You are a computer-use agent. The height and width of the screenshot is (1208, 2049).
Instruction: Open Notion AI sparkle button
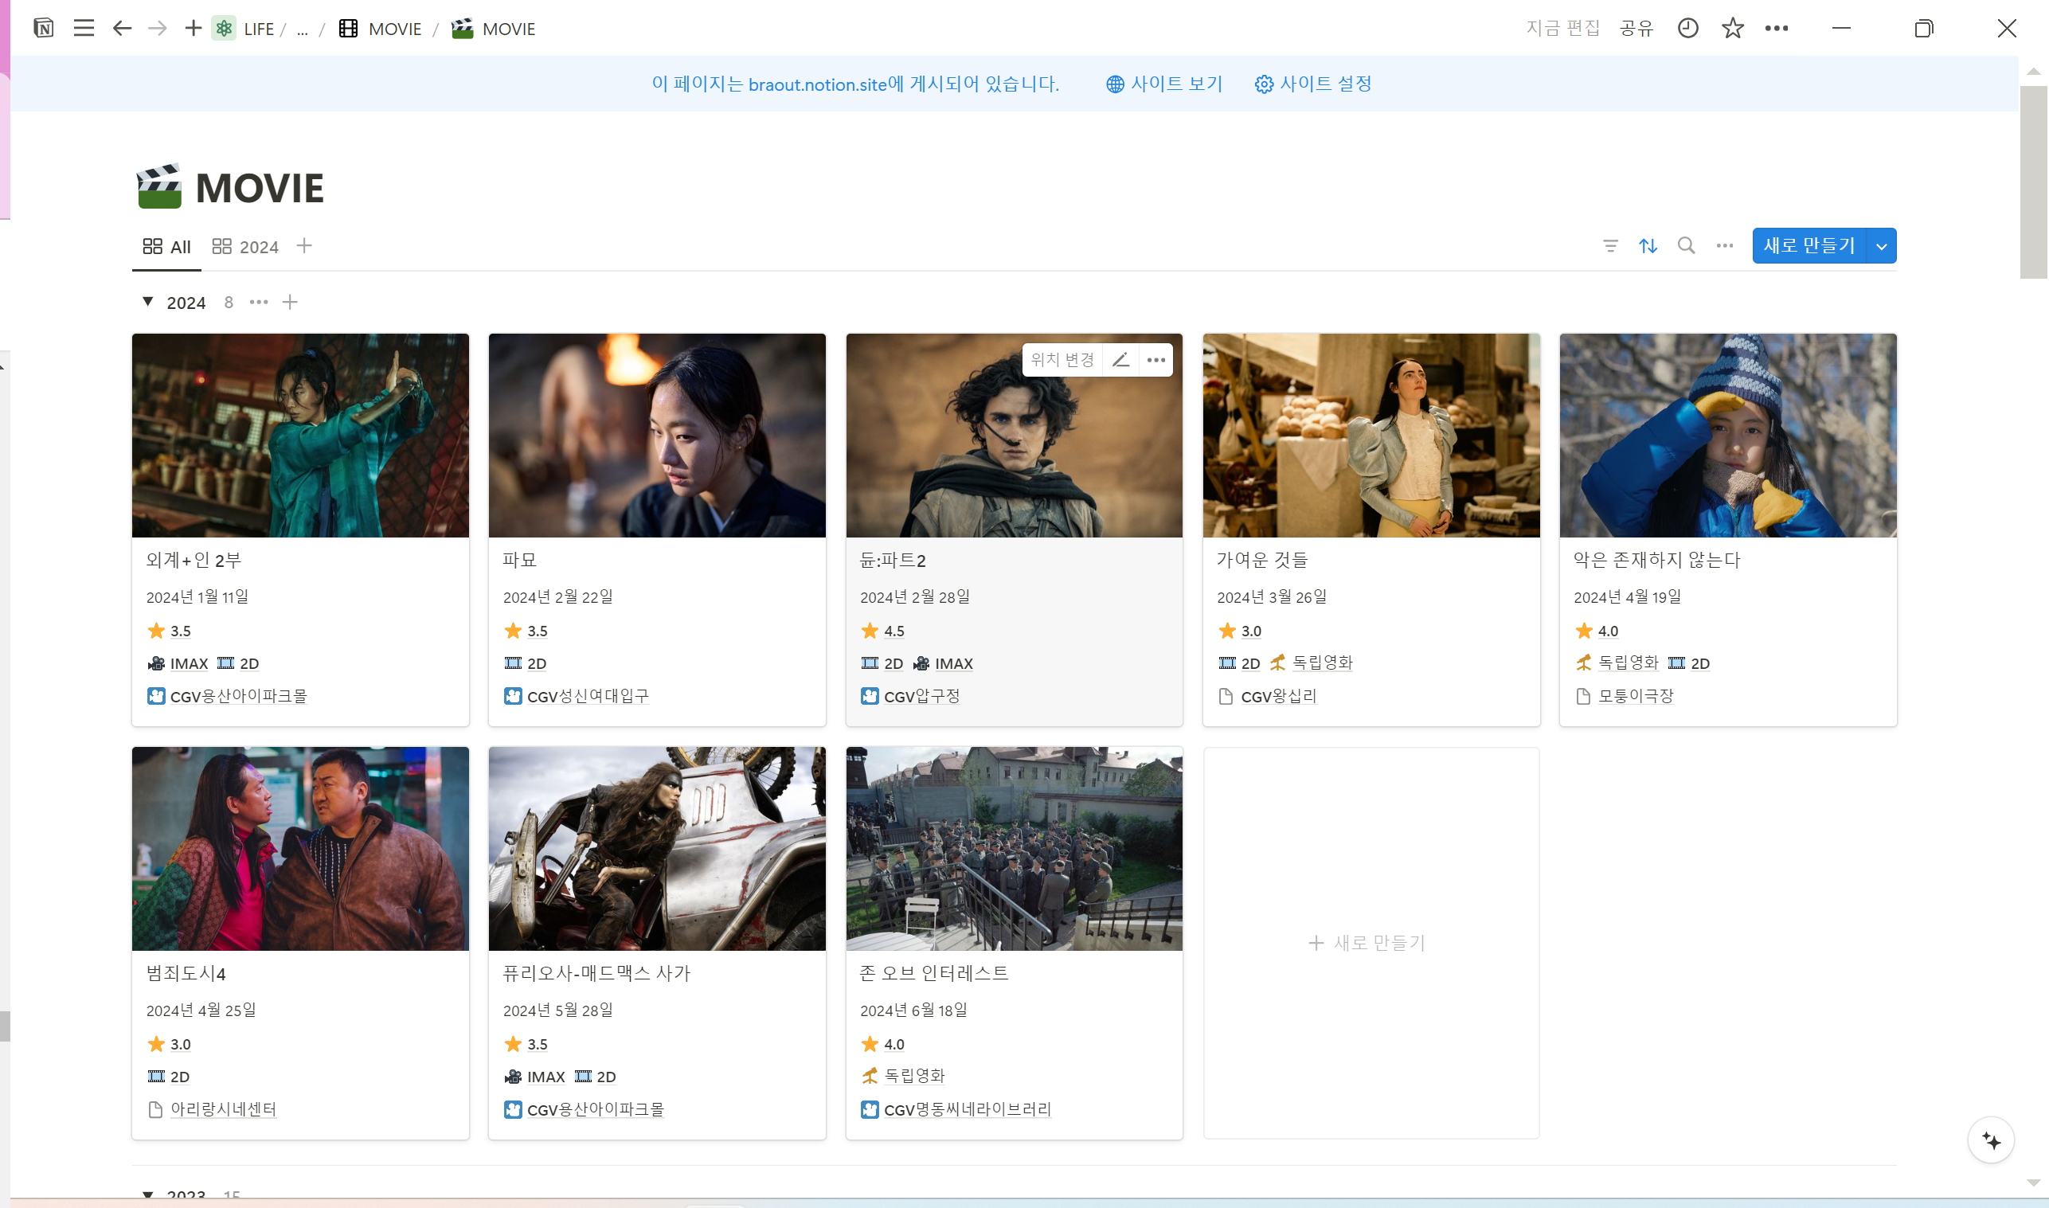(x=1990, y=1140)
